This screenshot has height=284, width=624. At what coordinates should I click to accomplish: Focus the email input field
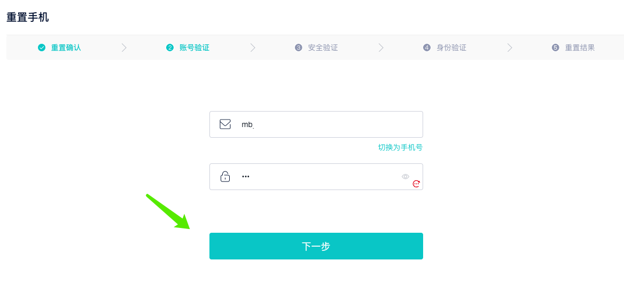tap(316, 124)
